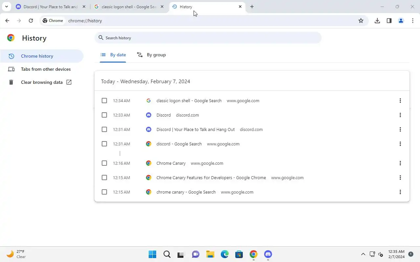Open Chrome history in sidebar
The width and height of the screenshot is (420, 262).
click(x=42, y=56)
